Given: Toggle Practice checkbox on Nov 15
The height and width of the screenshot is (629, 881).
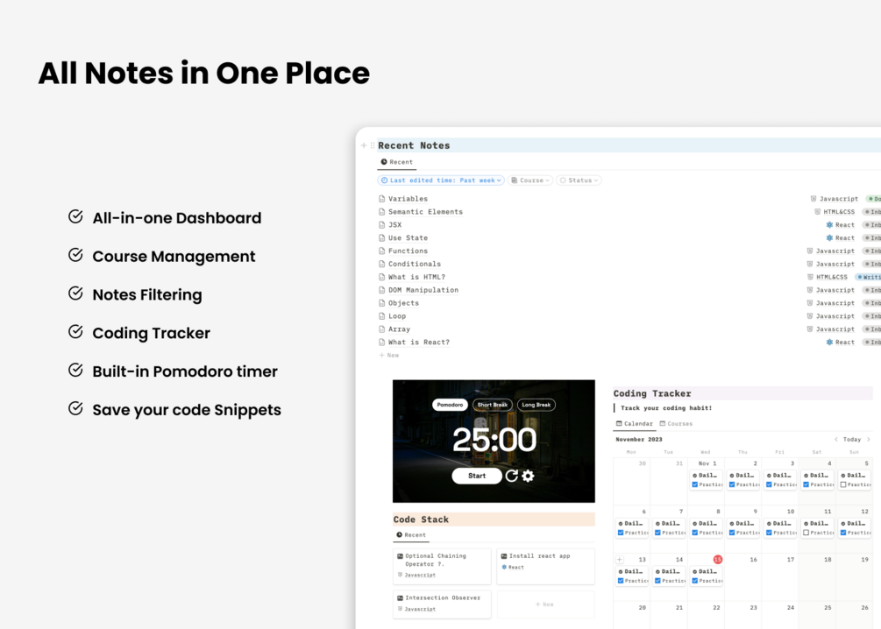Looking at the screenshot, I should 695,581.
